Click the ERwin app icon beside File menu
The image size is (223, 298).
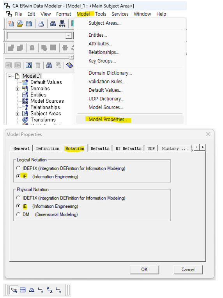pos(9,14)
